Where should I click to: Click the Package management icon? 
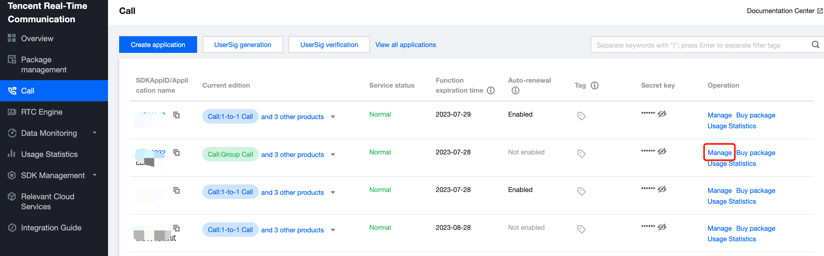pos(12,59)
